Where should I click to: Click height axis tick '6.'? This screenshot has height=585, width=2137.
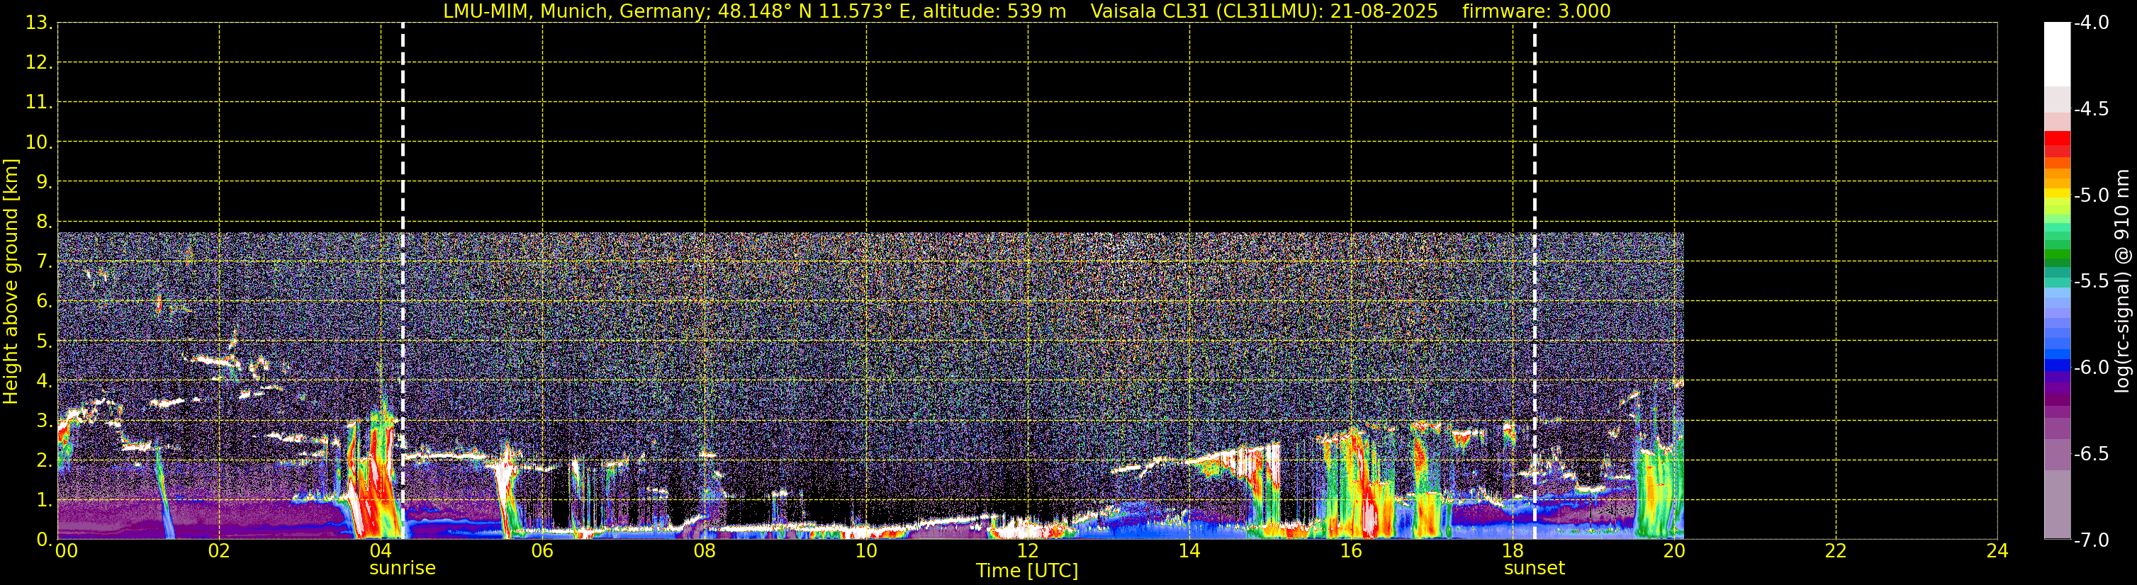[44, 302]
